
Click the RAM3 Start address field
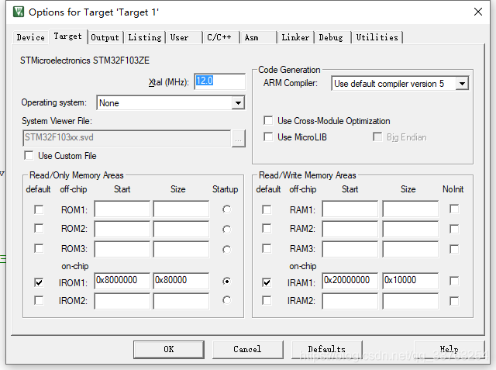(350, 249)
